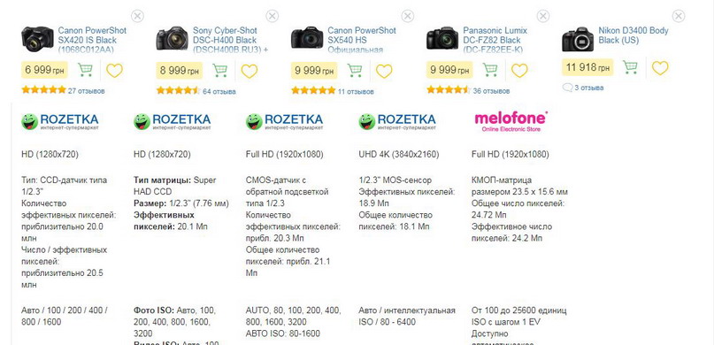Remove Sony Cyber-Shot DSC-H400 from comparison

(x=272, y=16)
